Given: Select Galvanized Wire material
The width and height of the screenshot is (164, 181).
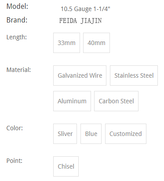Looking at the screenshot, I should [80, 75].
